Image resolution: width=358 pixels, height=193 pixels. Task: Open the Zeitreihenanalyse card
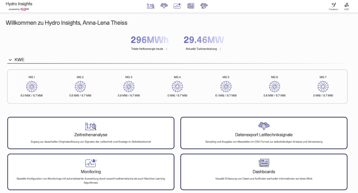click(x=91, y=133)
